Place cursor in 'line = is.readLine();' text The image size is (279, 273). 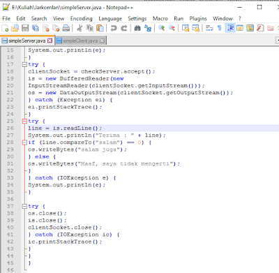point(65,128)
